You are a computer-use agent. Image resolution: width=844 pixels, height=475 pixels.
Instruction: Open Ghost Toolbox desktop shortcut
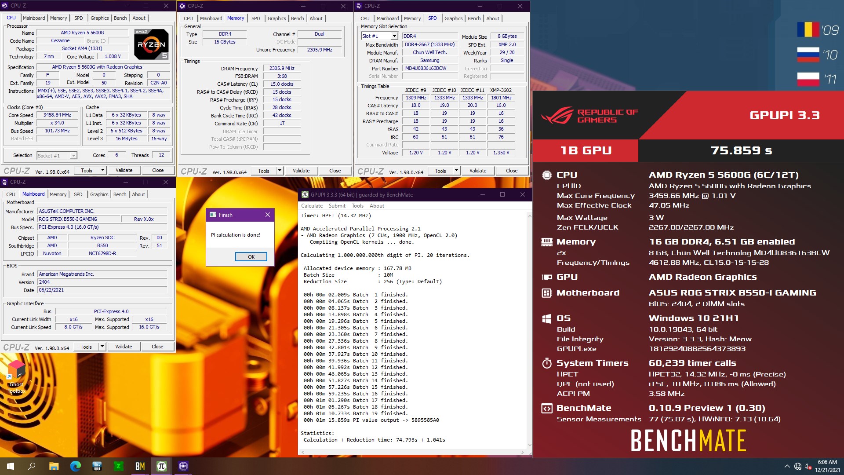pyautogui.click(x=16, y=376)
